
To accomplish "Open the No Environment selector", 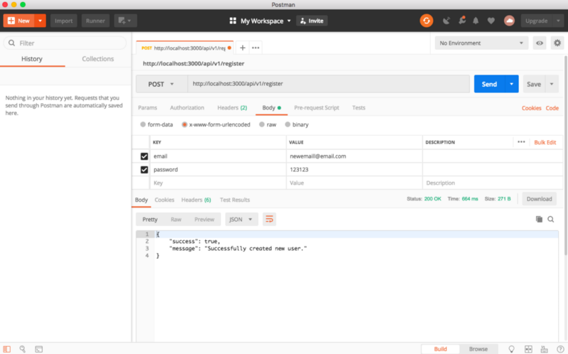I will pos(481,43).
